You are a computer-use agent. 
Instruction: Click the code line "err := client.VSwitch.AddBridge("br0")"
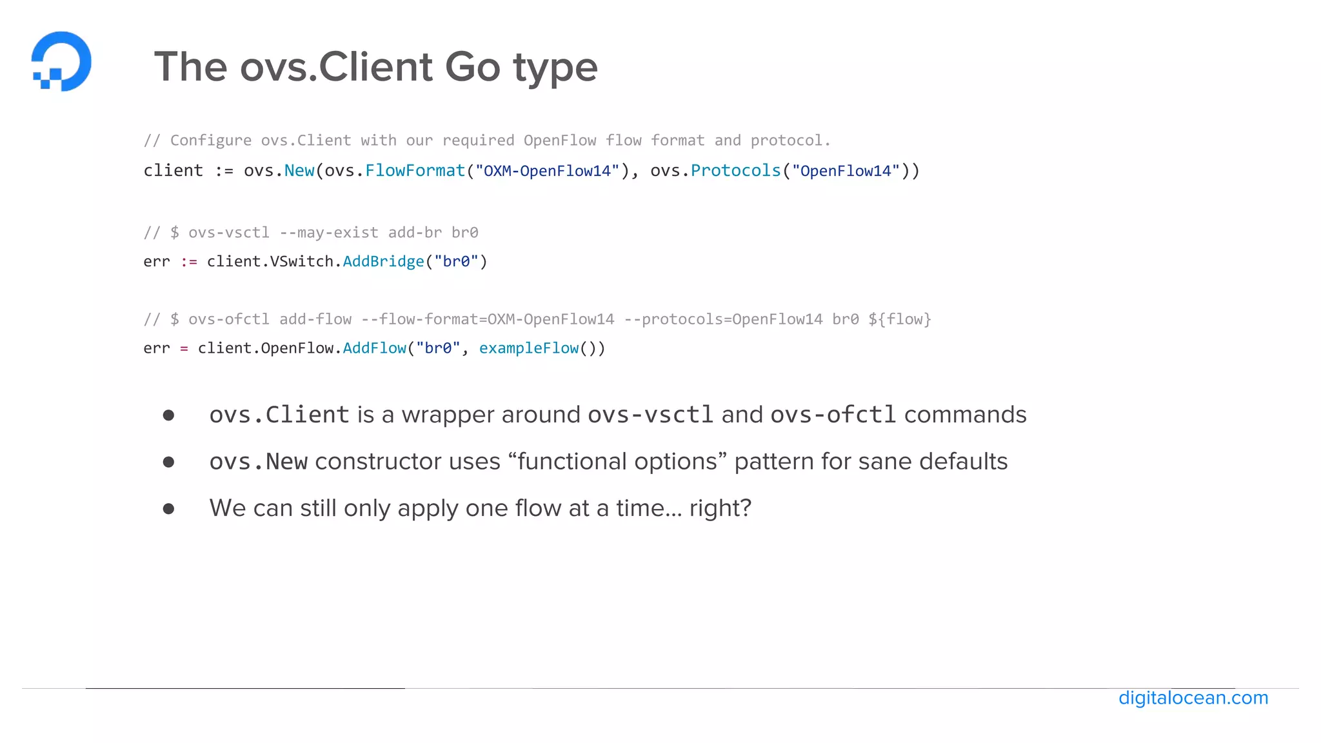click(x=315, y=261)
